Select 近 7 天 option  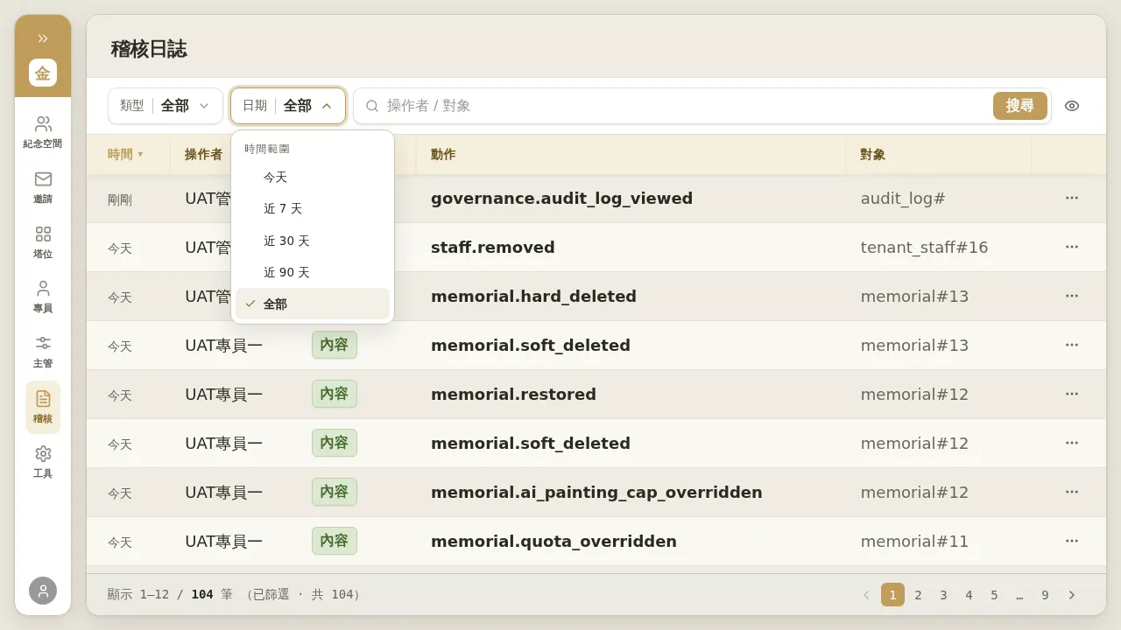tap(313, 209)
